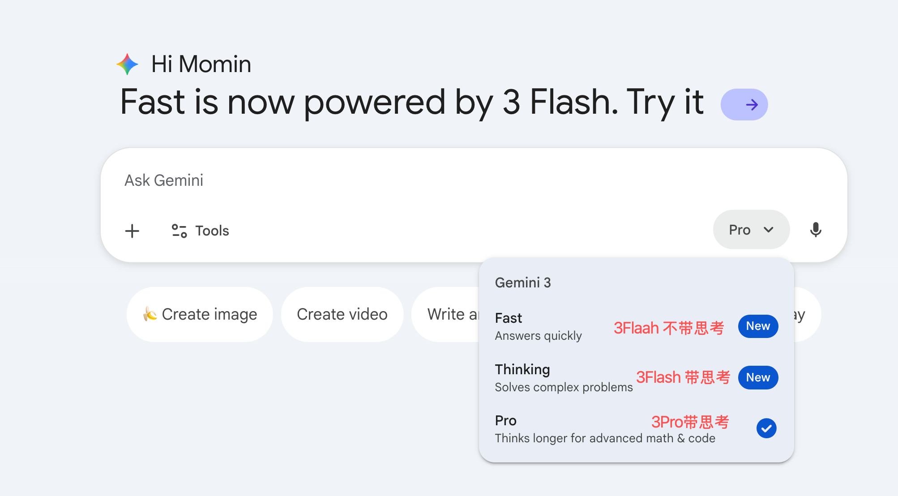Click the Gemini sparkle logo icon
The image size is (898, 496).
[128, 64]
